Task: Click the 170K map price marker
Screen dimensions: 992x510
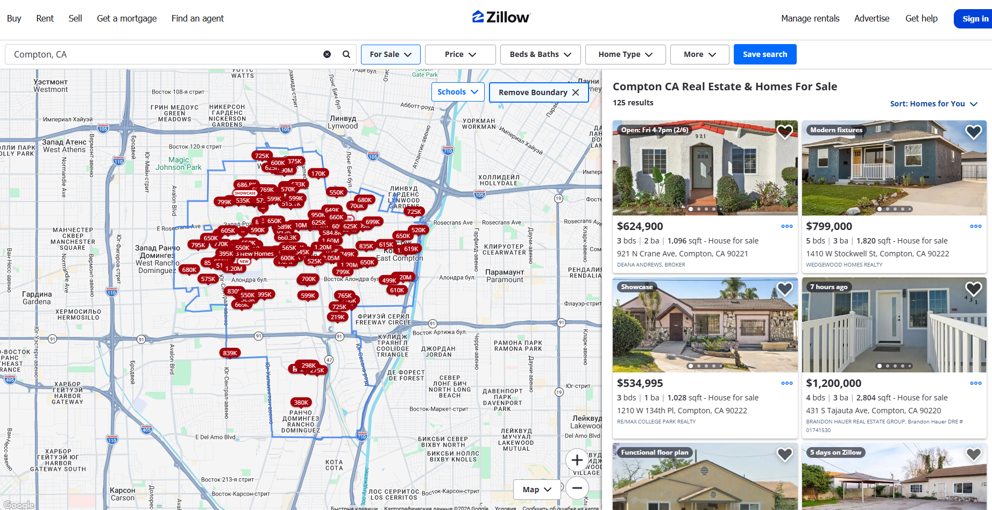Action: pyautogui.click(x=318, y=174)
